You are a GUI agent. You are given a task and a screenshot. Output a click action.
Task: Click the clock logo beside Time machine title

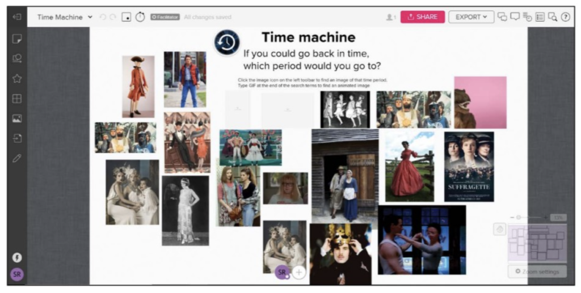[227, 43]
